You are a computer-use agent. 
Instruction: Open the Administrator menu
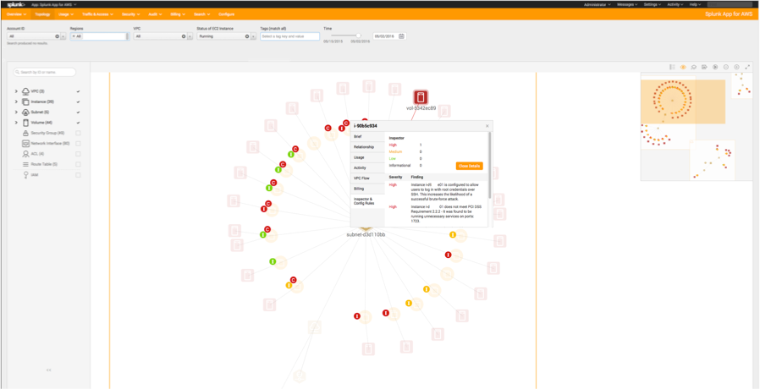click(x=598, y=4)
